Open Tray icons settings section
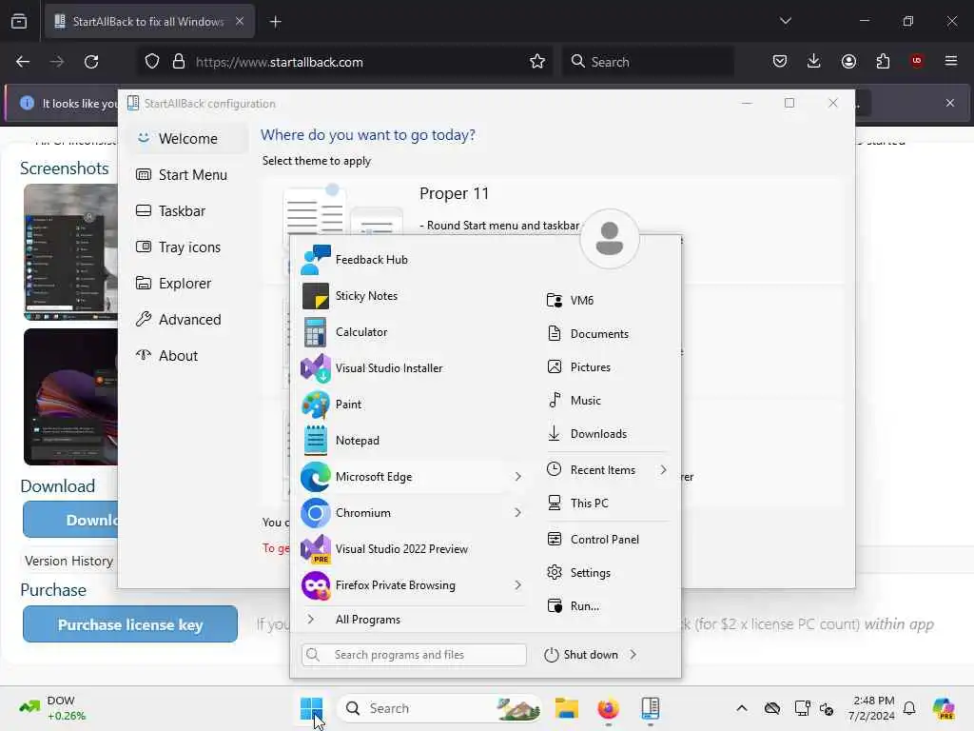The height and width of the screenshot is (731, 974). click(x=189, y=247)
